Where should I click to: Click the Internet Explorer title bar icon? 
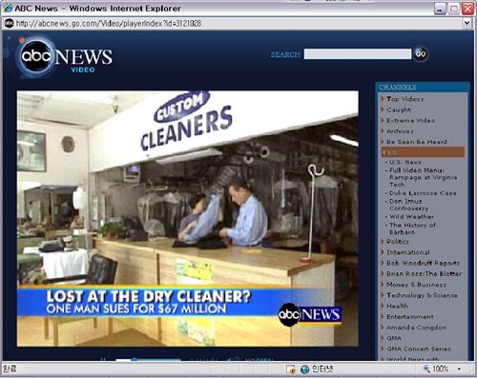(8, 9)
